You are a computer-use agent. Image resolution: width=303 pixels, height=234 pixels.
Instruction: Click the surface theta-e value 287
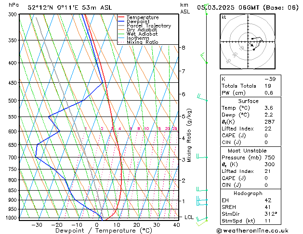point(270,122)
